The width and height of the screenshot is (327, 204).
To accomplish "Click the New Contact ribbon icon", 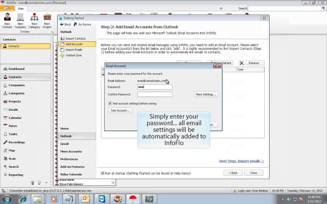I will tap(7, 21).
